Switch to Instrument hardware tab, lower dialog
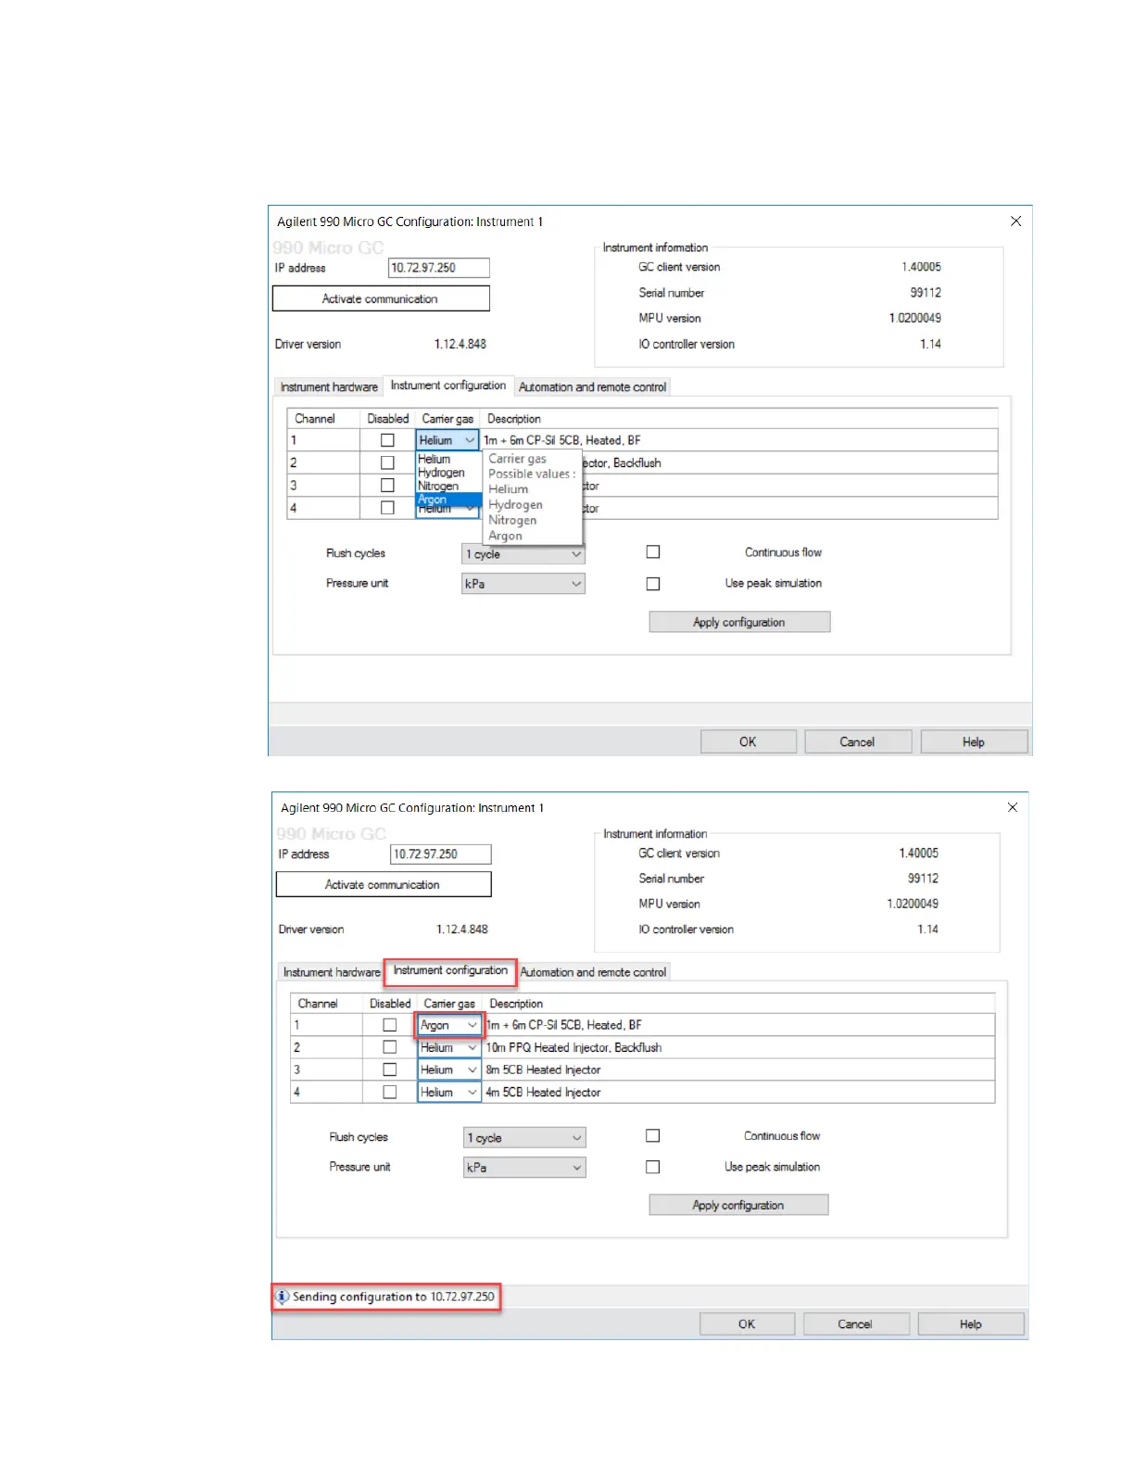 point(332,972)
